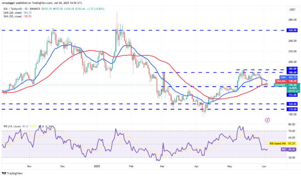Open the USDT currency selector
301x176 pixels.
pyautogui.click(x=292, y=10)
